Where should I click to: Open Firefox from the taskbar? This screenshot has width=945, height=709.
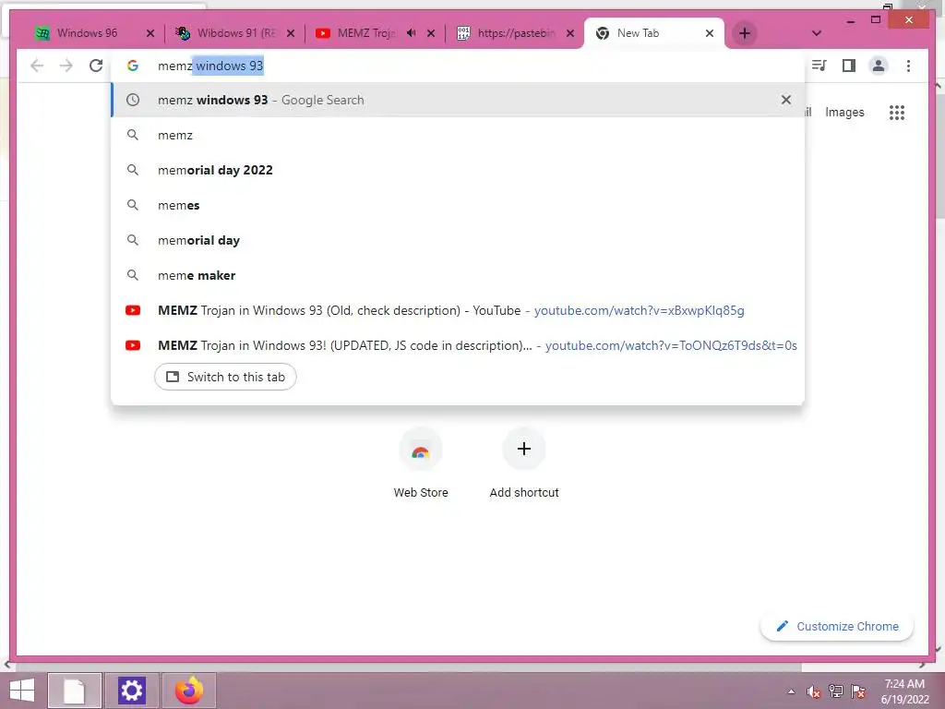coord(189,691)
